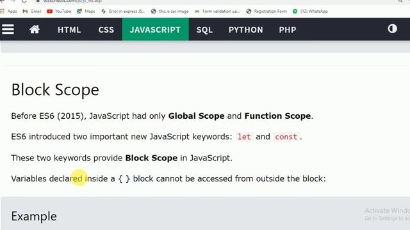Screen dimensions: 410x230
Task: Open the HTML tutorial tab
Action: (69, 29)
